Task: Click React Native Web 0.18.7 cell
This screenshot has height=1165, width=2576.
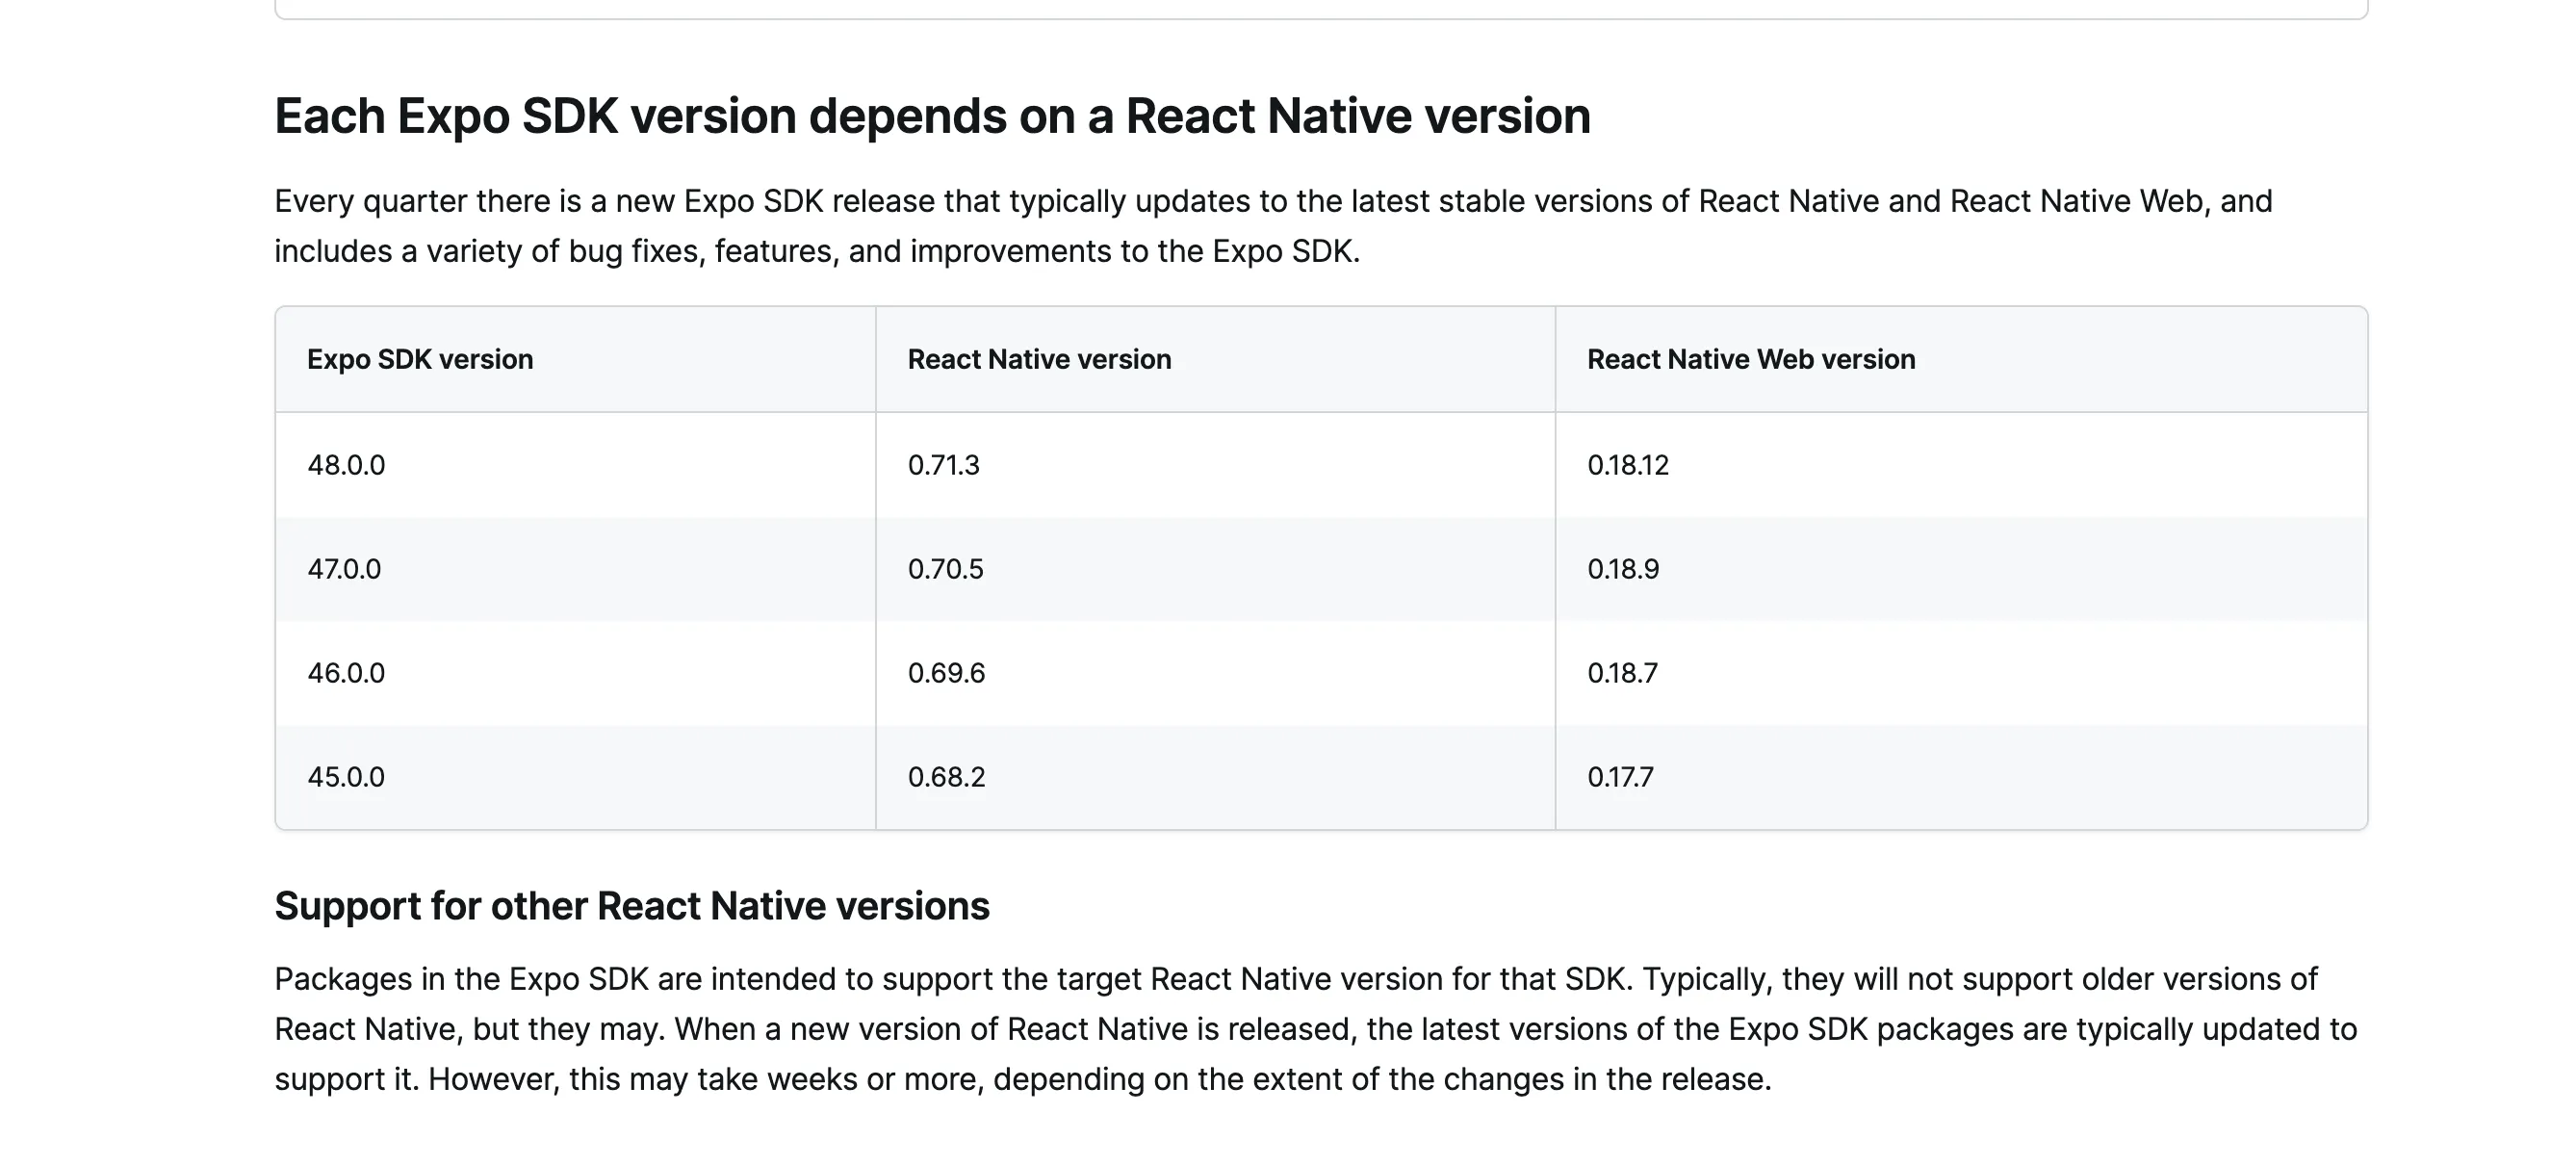Action: coord(1622,673)
